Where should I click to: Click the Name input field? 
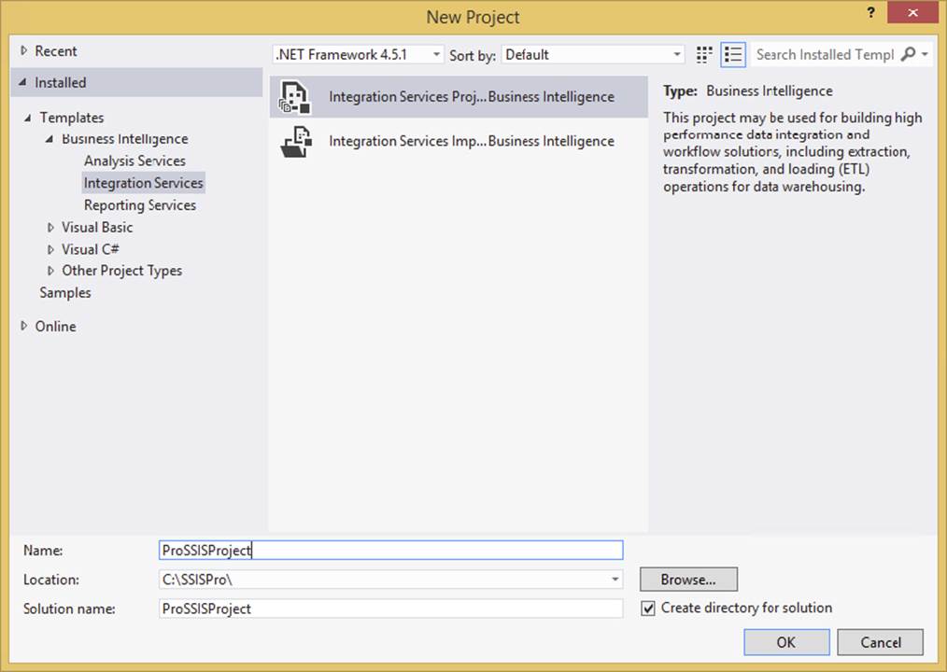coord(390,550)
